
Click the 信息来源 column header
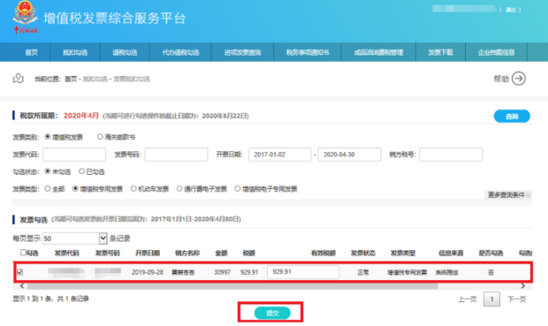coord(451,253)
